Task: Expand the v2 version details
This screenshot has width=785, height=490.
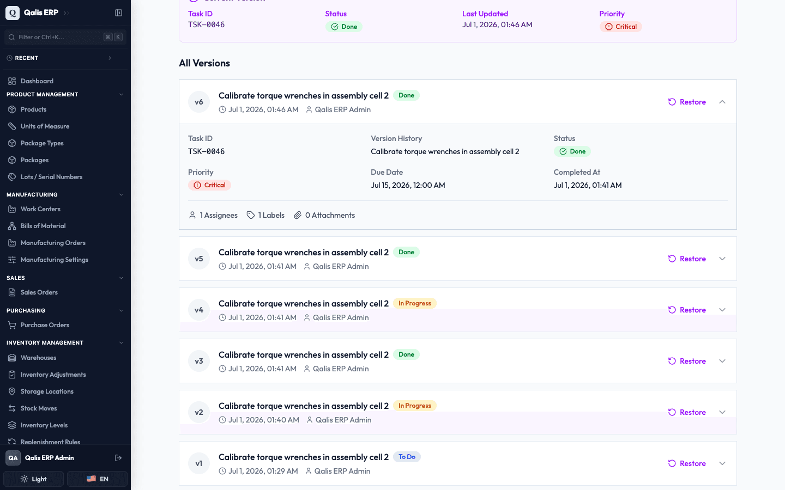Action: coord(722,412)
